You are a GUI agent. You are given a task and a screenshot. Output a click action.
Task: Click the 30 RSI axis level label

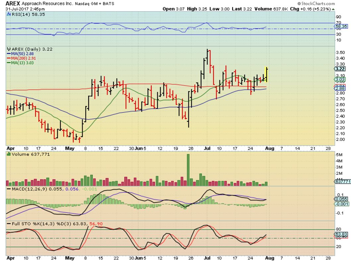tap(338, 34)
